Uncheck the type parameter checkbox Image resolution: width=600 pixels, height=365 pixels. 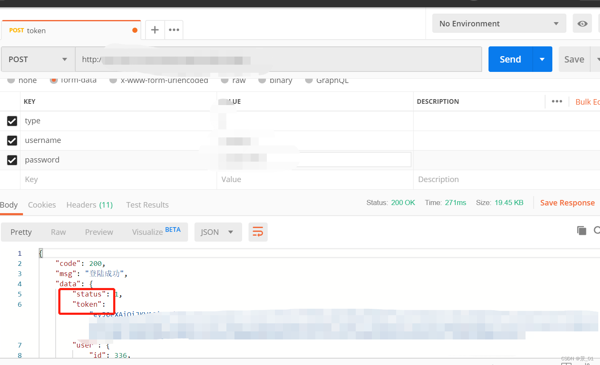[12, 121]
